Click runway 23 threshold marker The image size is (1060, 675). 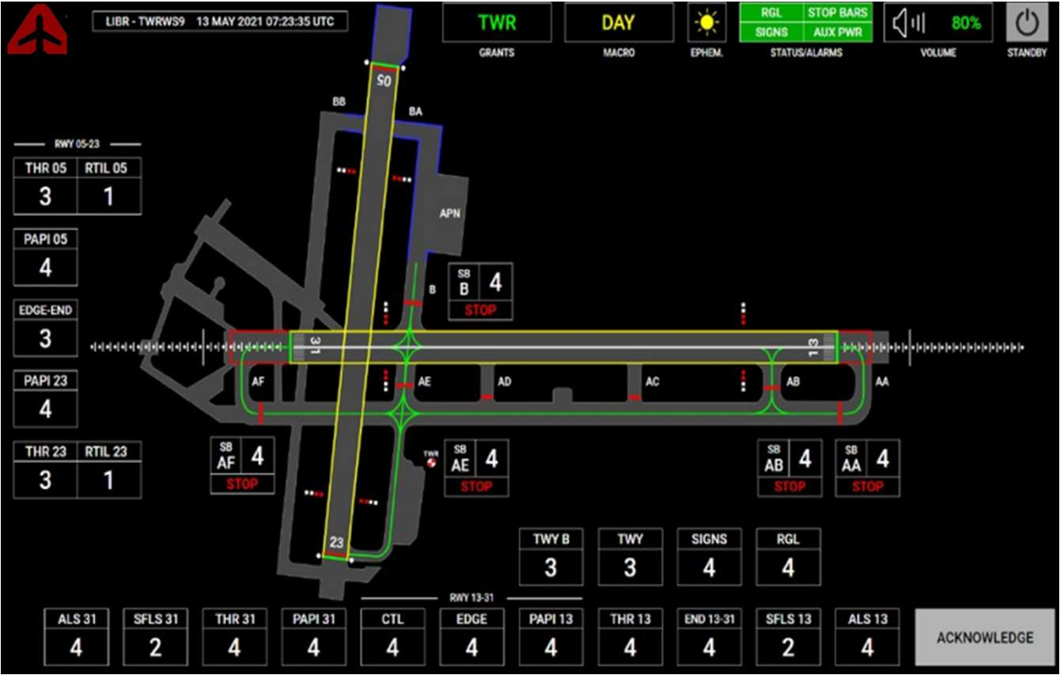[337, 543]
